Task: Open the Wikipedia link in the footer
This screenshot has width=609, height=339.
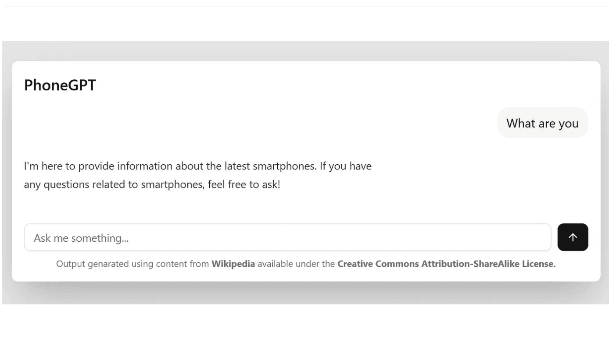Action: [233, 264]
